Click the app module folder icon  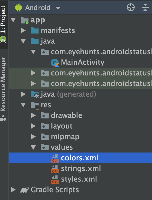[25, 20]
